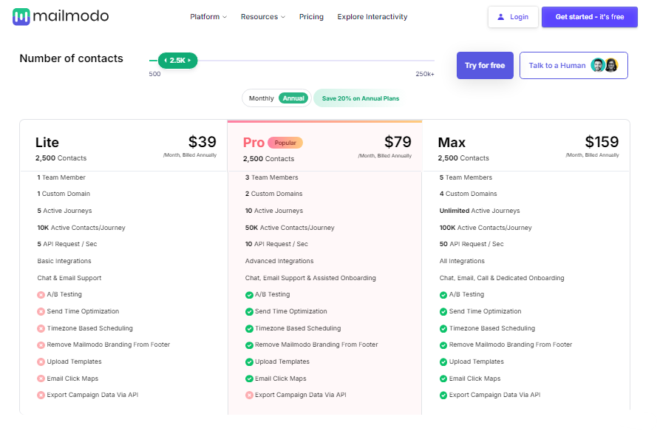Viewport: 657px width, 431px height.
Task: Click 'Chat, Email, Call & Dedicated Onboarding'
Action: (x=502, y=278)
